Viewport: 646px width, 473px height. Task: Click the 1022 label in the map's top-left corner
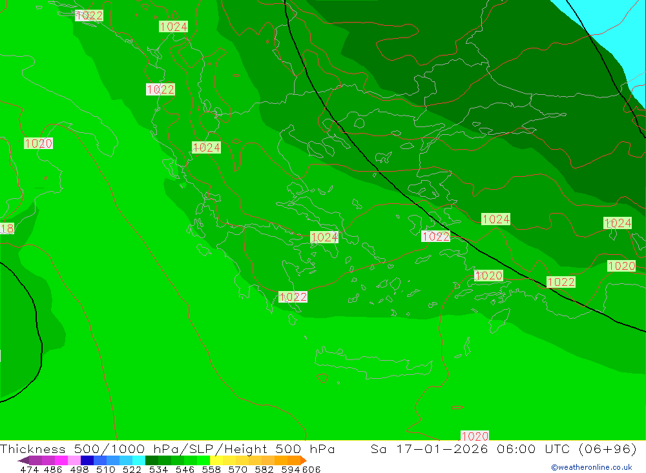click(x=89, y=15)
